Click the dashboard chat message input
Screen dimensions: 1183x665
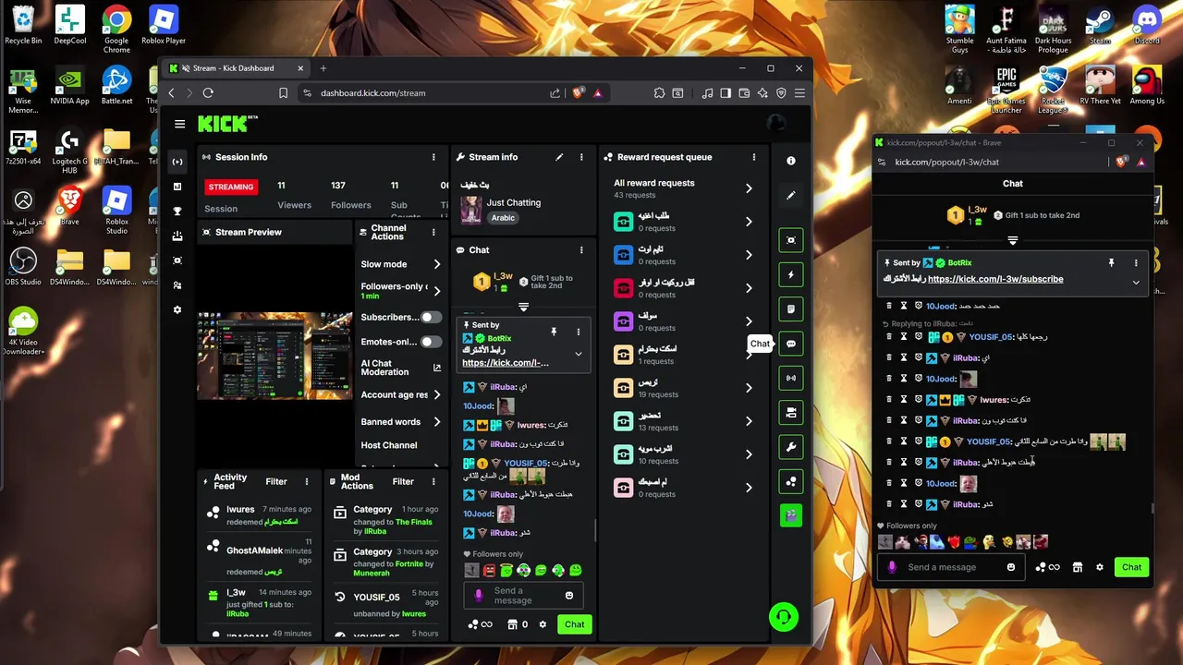click(x=523, y=596)
